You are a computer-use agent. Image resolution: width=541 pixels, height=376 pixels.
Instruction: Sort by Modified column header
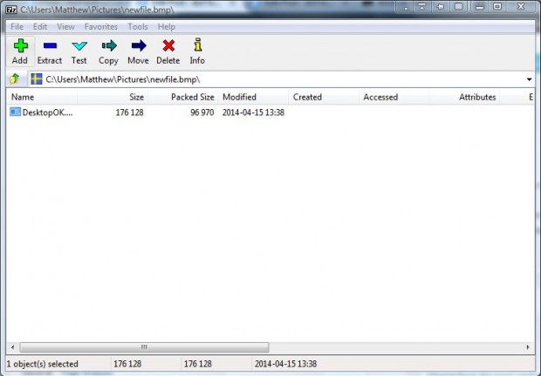tap(253, 97)
